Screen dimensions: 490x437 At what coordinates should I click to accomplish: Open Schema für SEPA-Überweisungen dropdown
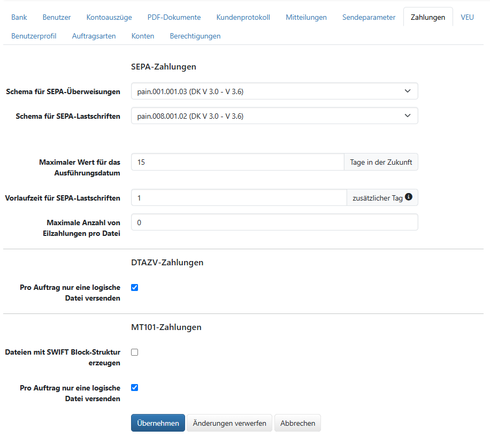point(274,91)
